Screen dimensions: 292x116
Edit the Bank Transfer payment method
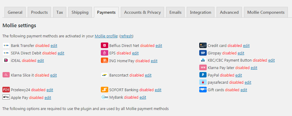click(54, 45)
